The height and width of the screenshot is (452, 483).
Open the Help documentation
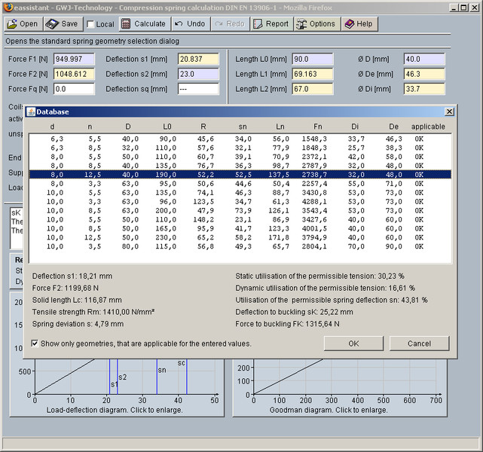pyautogui.click(x=358, y=24)
